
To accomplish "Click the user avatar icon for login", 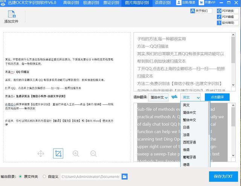I will point(179,3).
